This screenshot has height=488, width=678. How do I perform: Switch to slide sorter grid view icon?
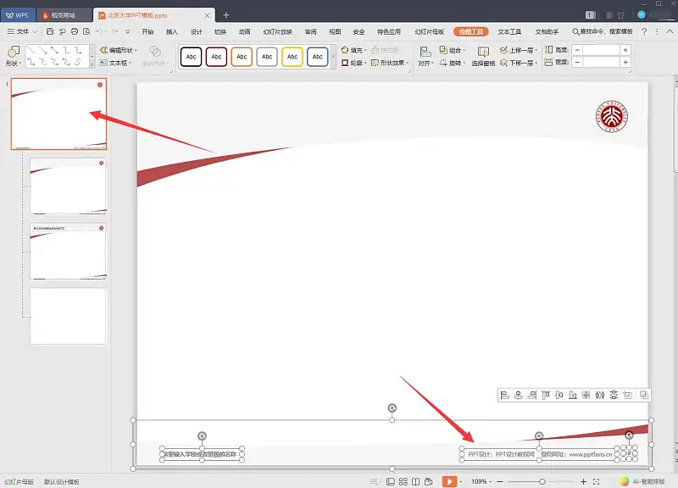[404, 481]
